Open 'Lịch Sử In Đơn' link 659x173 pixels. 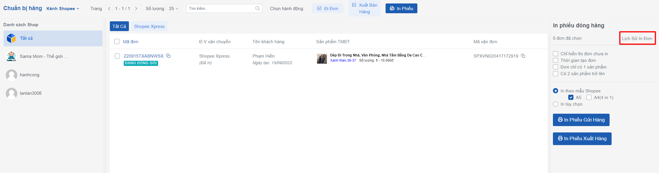coord(637,38)
